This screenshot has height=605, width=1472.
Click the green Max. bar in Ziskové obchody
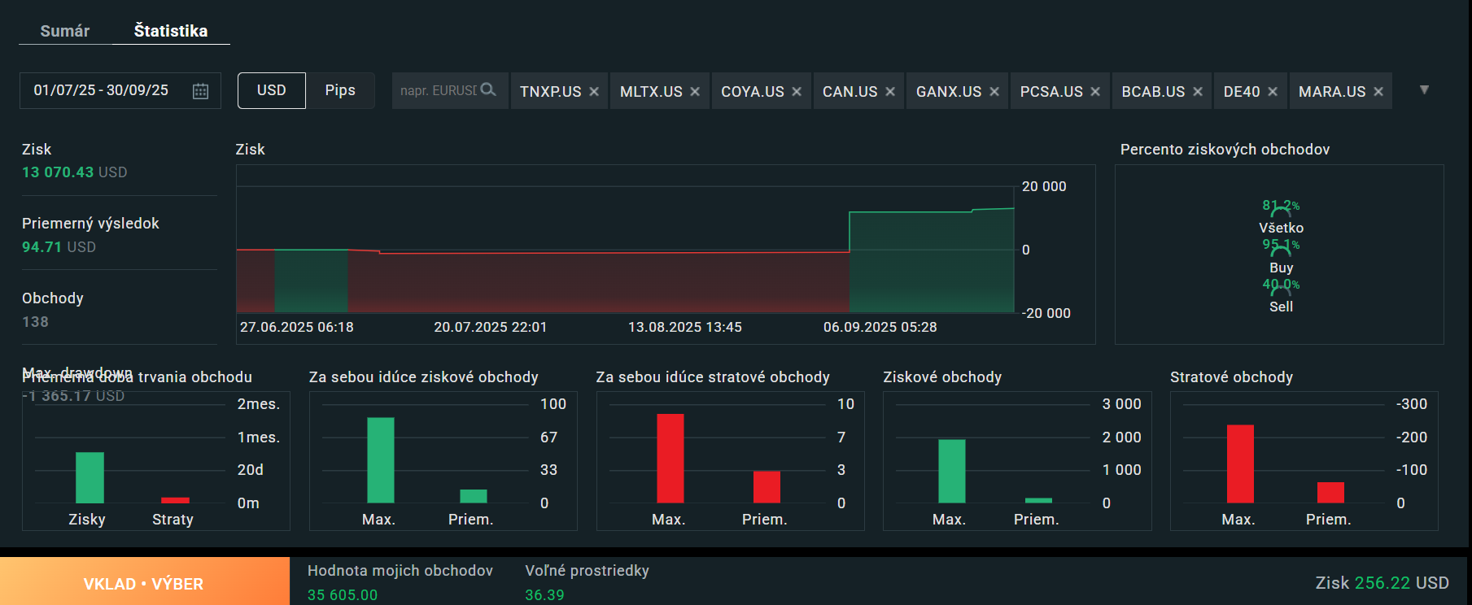coord(952,471)
